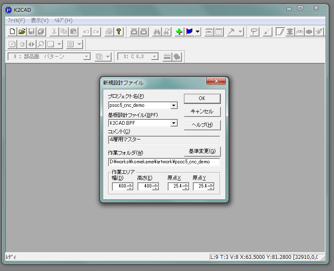This screenshot has width=334, height=271.
Task: Click the hammer tool icon
Action: (232, 32)
